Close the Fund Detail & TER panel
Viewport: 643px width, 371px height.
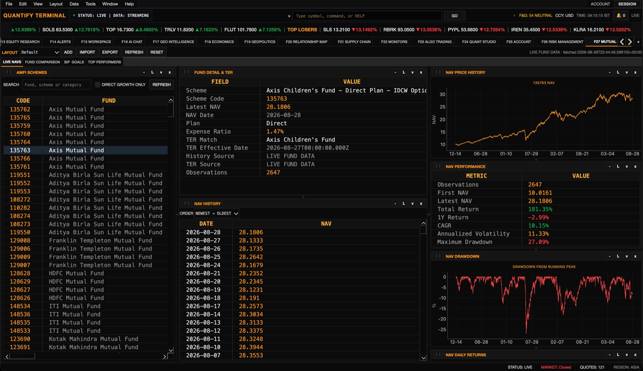(421, 72)
